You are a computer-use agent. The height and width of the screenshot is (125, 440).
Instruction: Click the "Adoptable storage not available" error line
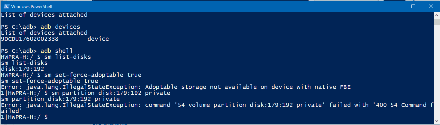176,87
